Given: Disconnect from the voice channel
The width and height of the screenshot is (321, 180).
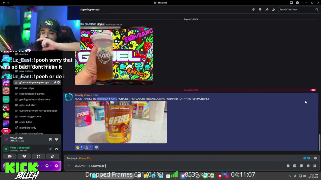Looking at the screenshot, I should click(56, 149).
